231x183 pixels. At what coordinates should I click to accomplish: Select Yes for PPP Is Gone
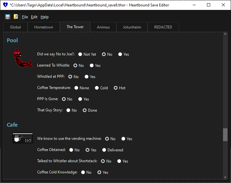click(80, 99)
